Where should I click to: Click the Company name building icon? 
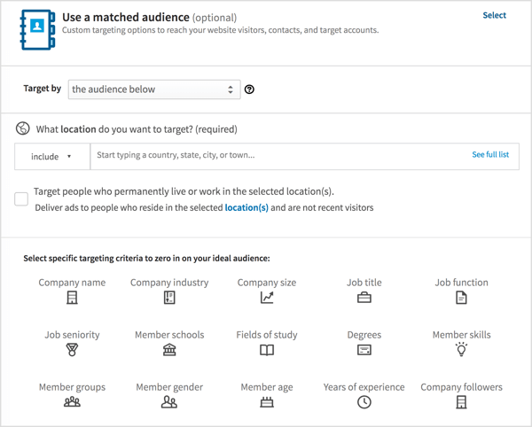(x=72, y=299)
